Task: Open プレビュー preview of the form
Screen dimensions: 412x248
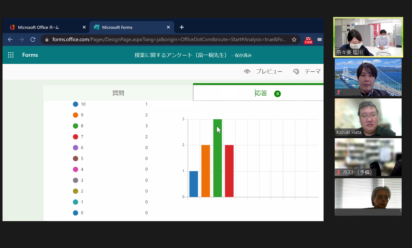Action: click(263, 72)
